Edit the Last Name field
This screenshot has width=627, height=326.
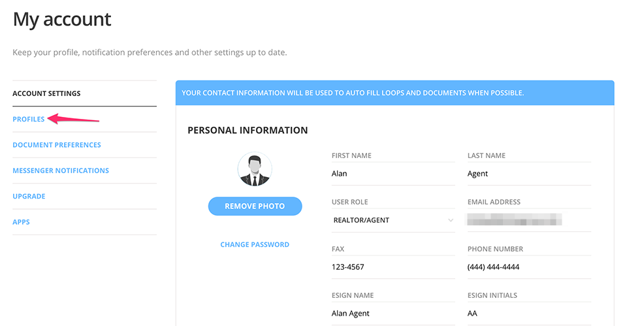528,174
